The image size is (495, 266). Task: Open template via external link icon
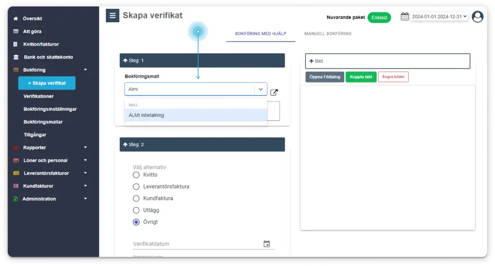[274, 92]
